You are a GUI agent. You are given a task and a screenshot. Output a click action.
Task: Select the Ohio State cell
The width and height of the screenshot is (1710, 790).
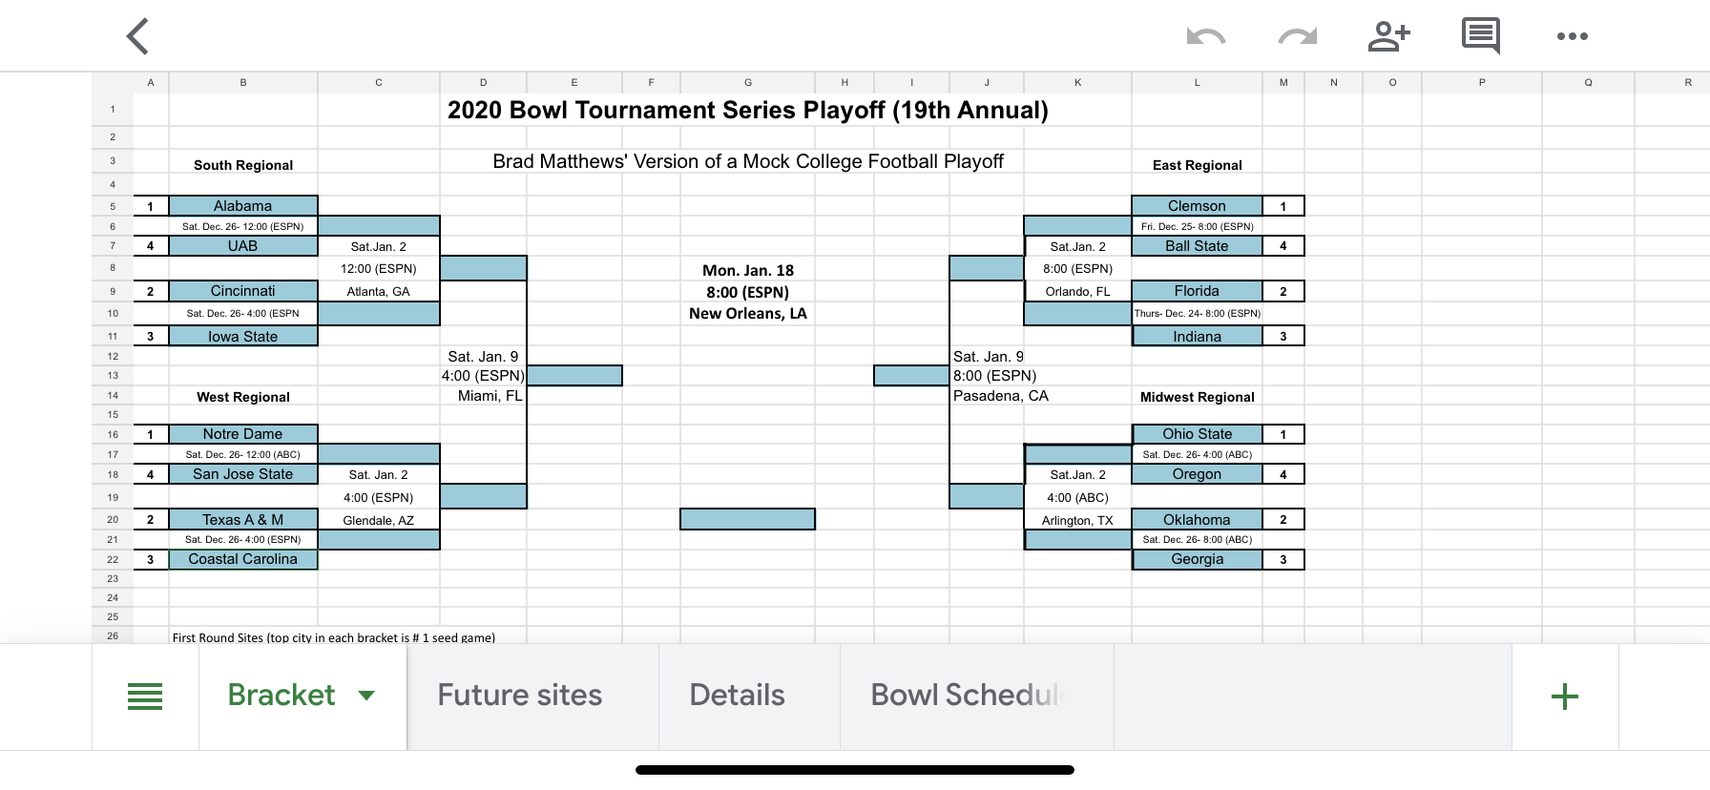(x=1197, y=434)
